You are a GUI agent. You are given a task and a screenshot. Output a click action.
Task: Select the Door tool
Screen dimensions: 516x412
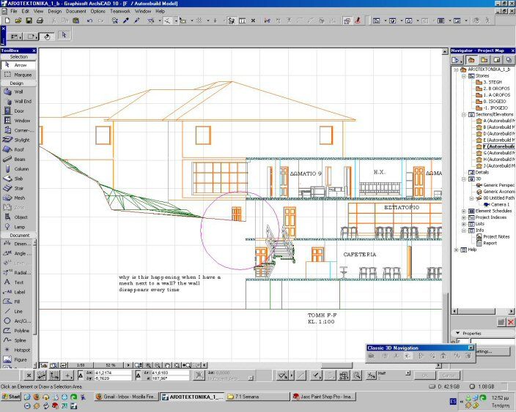coord(18,111)
